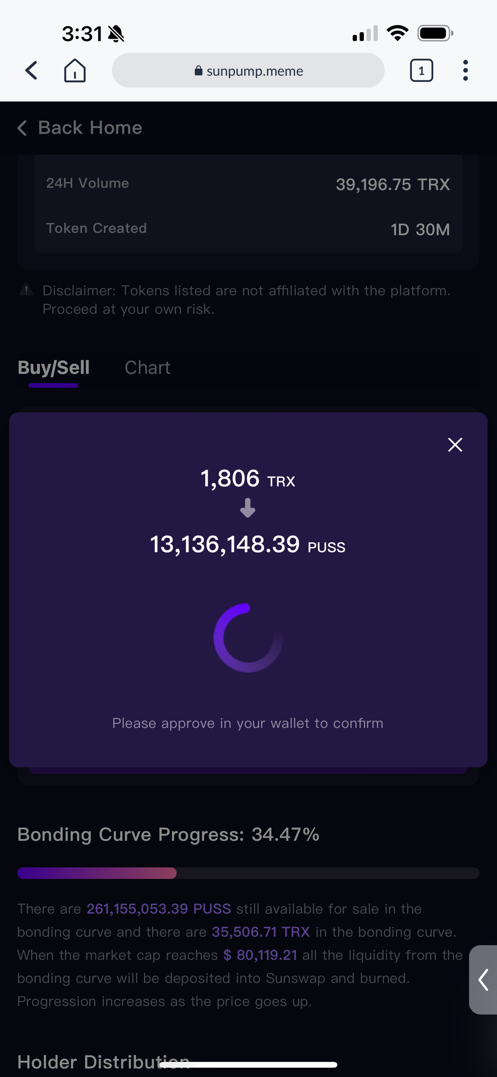
Task: Select the Buy/Sell tab
Action: [54, 368]
